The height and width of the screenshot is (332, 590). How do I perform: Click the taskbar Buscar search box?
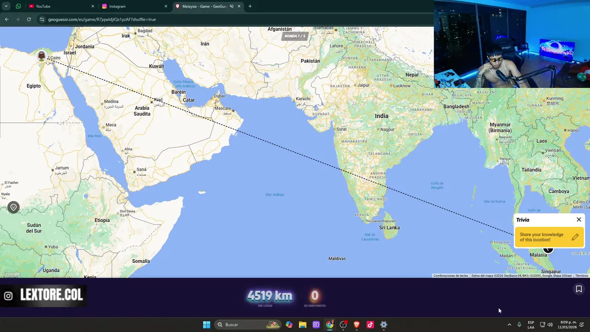249,325
